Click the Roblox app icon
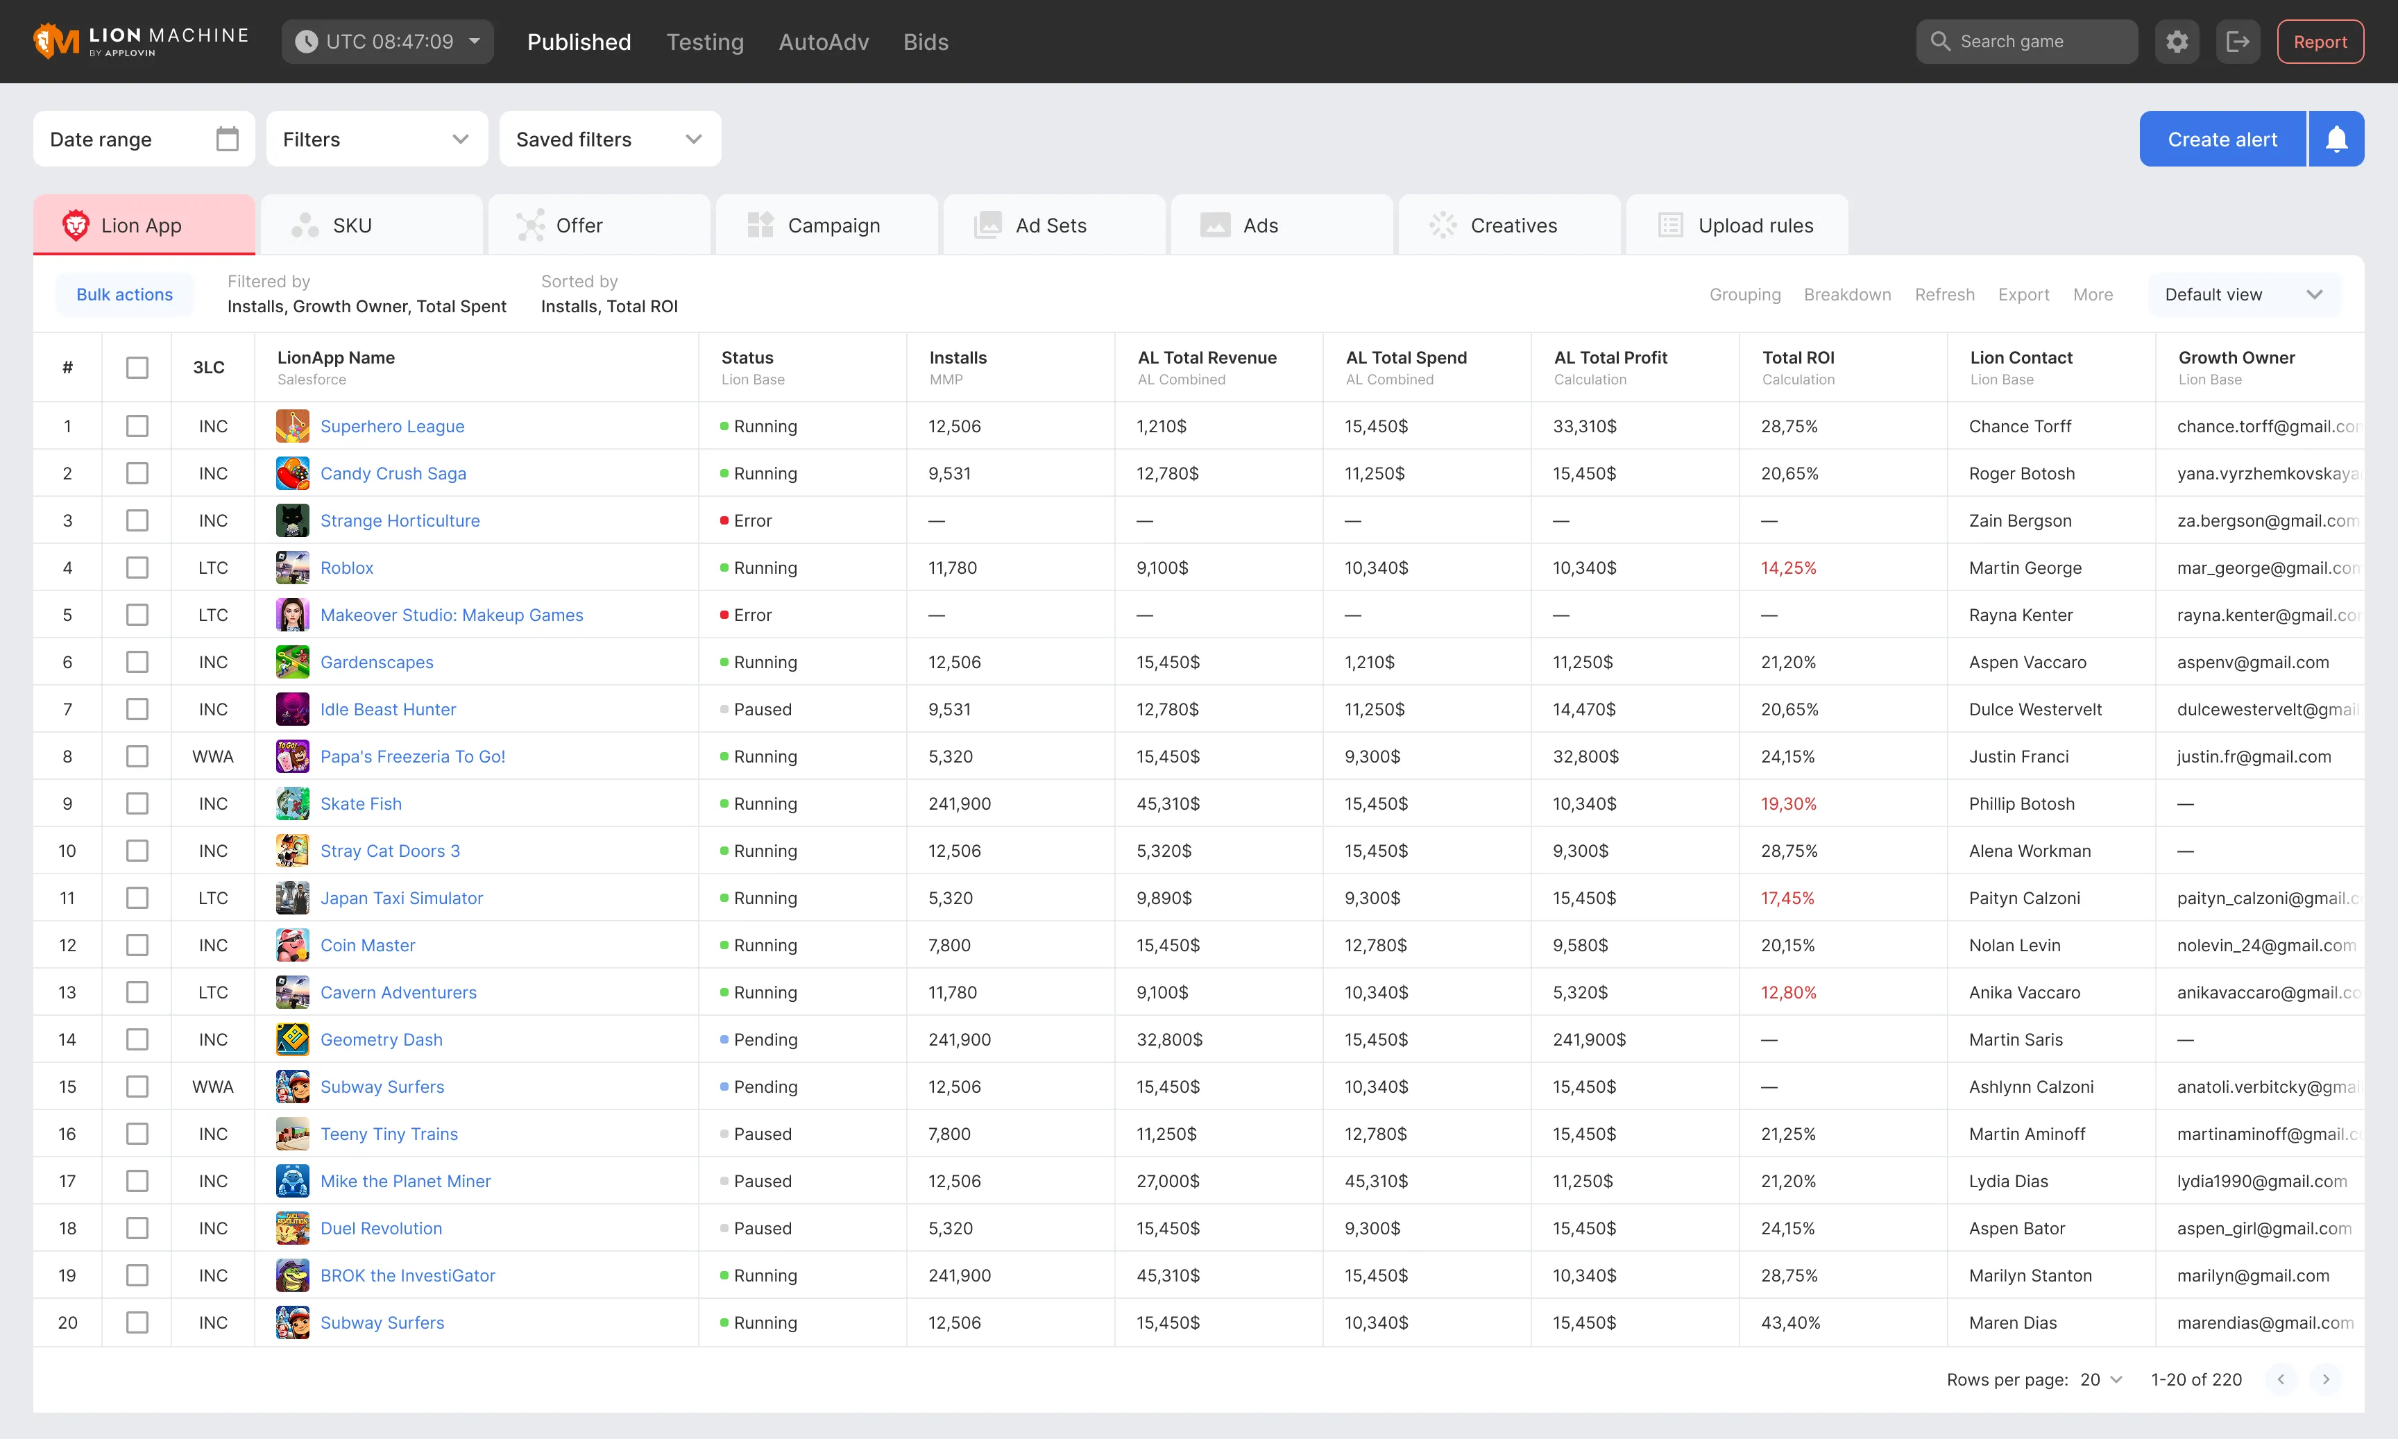This screenshot has height=1439, width=2398. (292, 568)
